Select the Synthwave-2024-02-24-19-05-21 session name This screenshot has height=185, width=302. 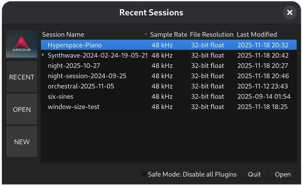tap(98, 55)
